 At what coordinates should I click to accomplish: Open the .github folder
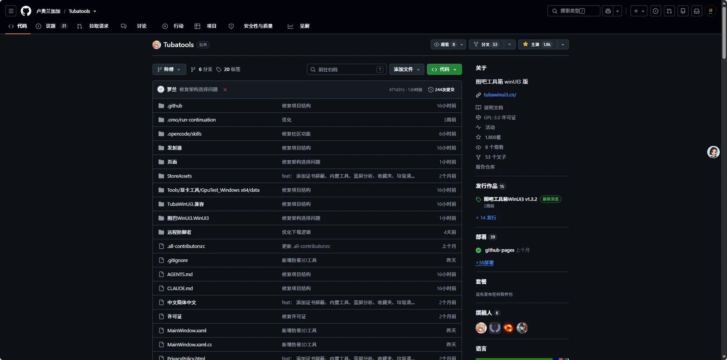pyautogui.click(x=174, y=106)
